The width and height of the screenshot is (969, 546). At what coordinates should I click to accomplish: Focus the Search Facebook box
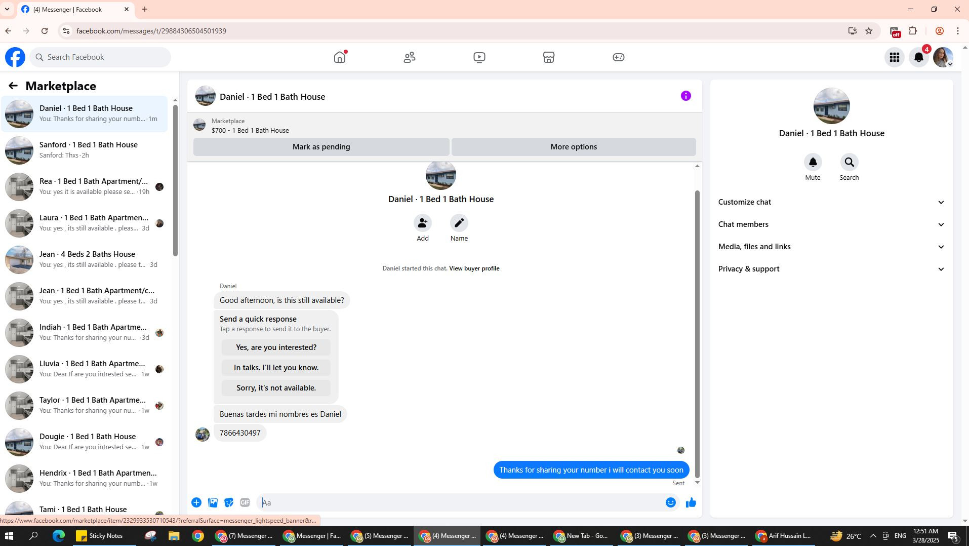[100, 57]
